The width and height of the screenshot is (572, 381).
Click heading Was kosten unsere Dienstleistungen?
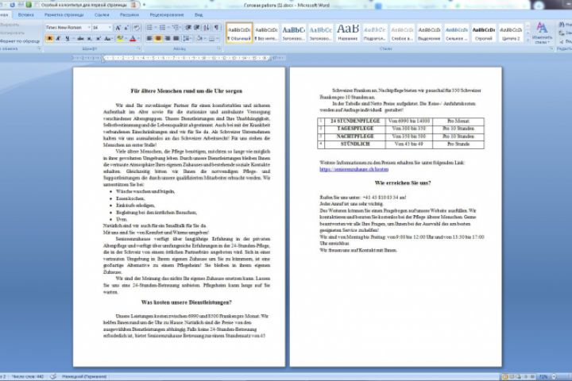[x=186, y=302]
